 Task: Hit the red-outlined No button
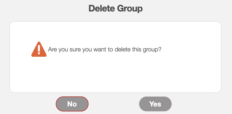[72, 104]
